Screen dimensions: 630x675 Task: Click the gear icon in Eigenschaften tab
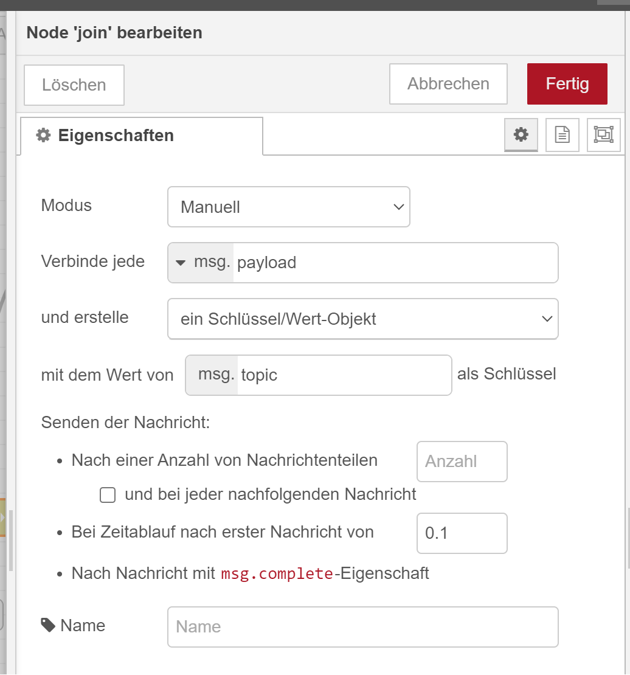(43, 135)
